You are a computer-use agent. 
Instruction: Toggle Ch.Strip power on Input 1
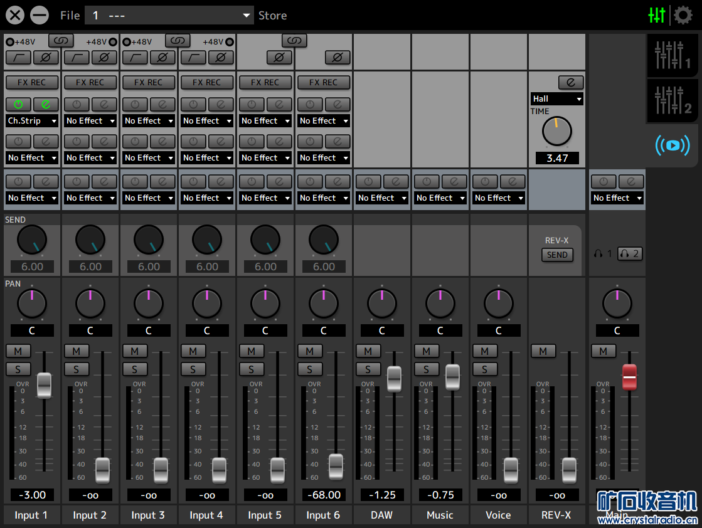[18, 104]
